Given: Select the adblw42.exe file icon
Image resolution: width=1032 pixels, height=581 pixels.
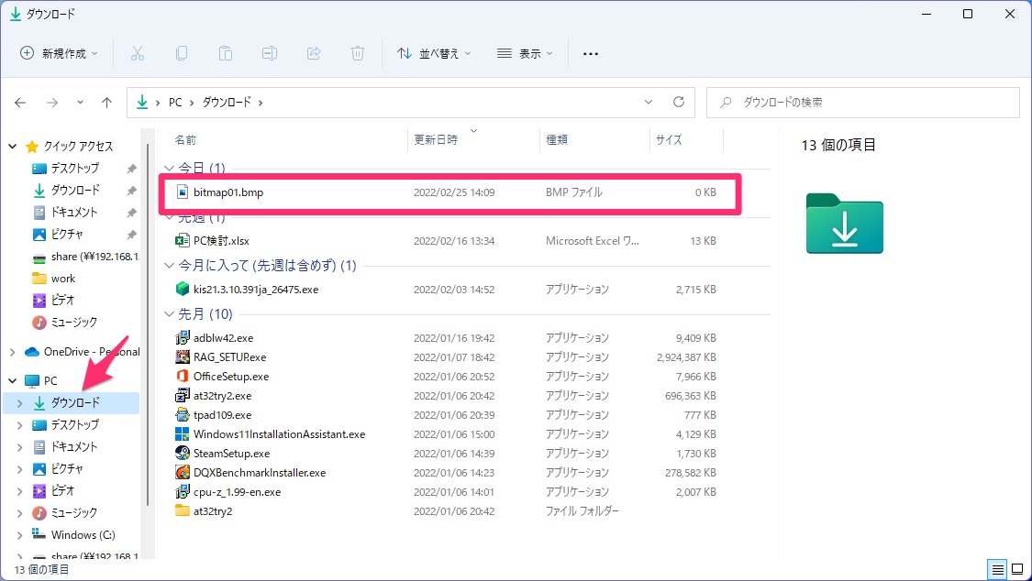Looking at the screenshot, I should pyautogui.click(x=183, y=338).
